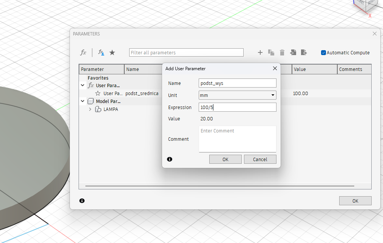Click info icon in Add User Parameter dialog
This screenshot has height=243, width=383.
coord(170,159)
